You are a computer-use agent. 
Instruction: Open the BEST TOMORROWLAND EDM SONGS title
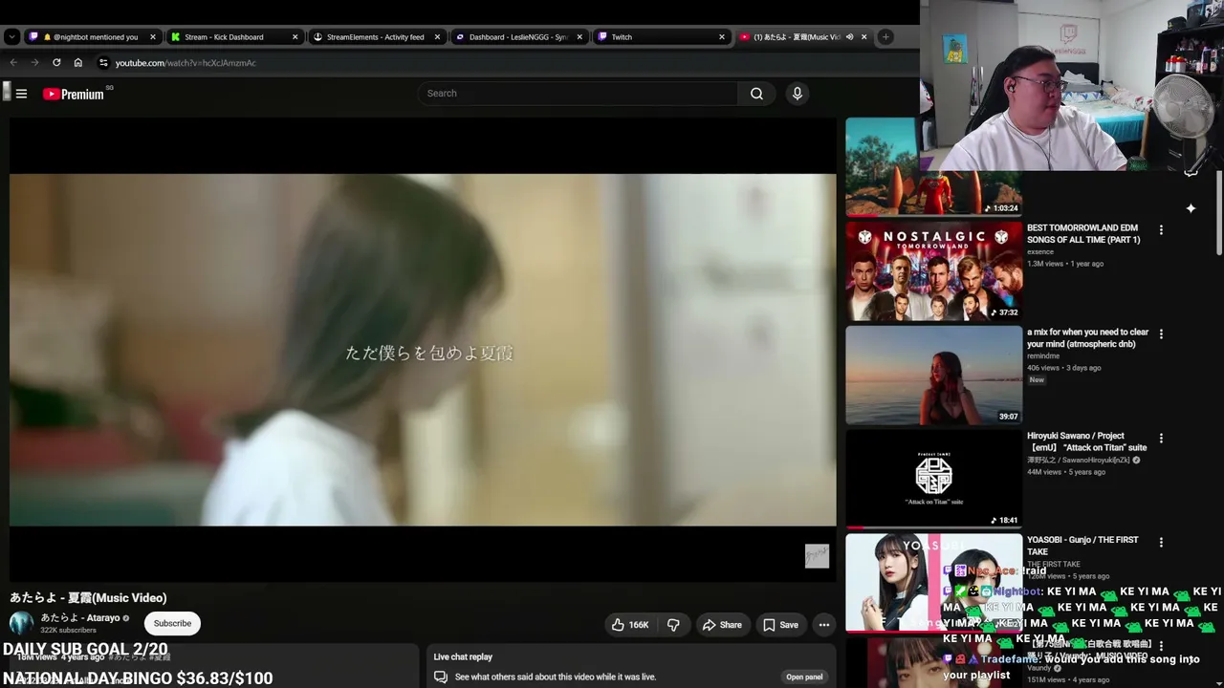1083,234
